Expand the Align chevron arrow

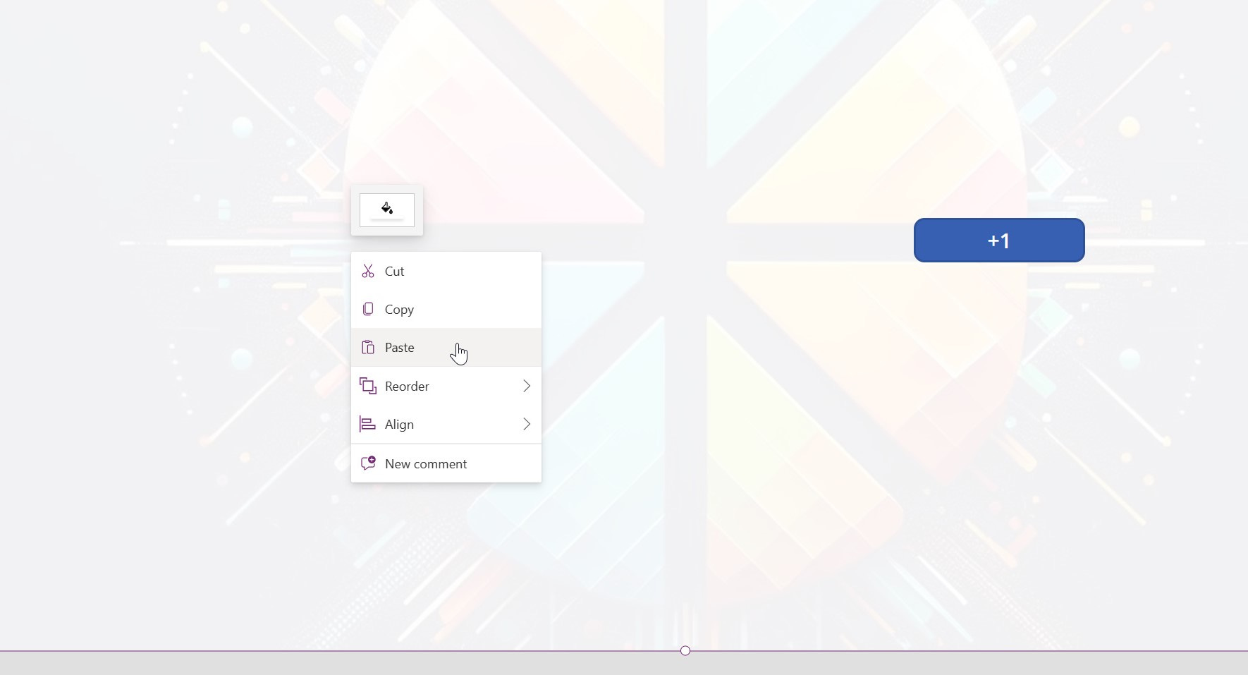(527, 424)
